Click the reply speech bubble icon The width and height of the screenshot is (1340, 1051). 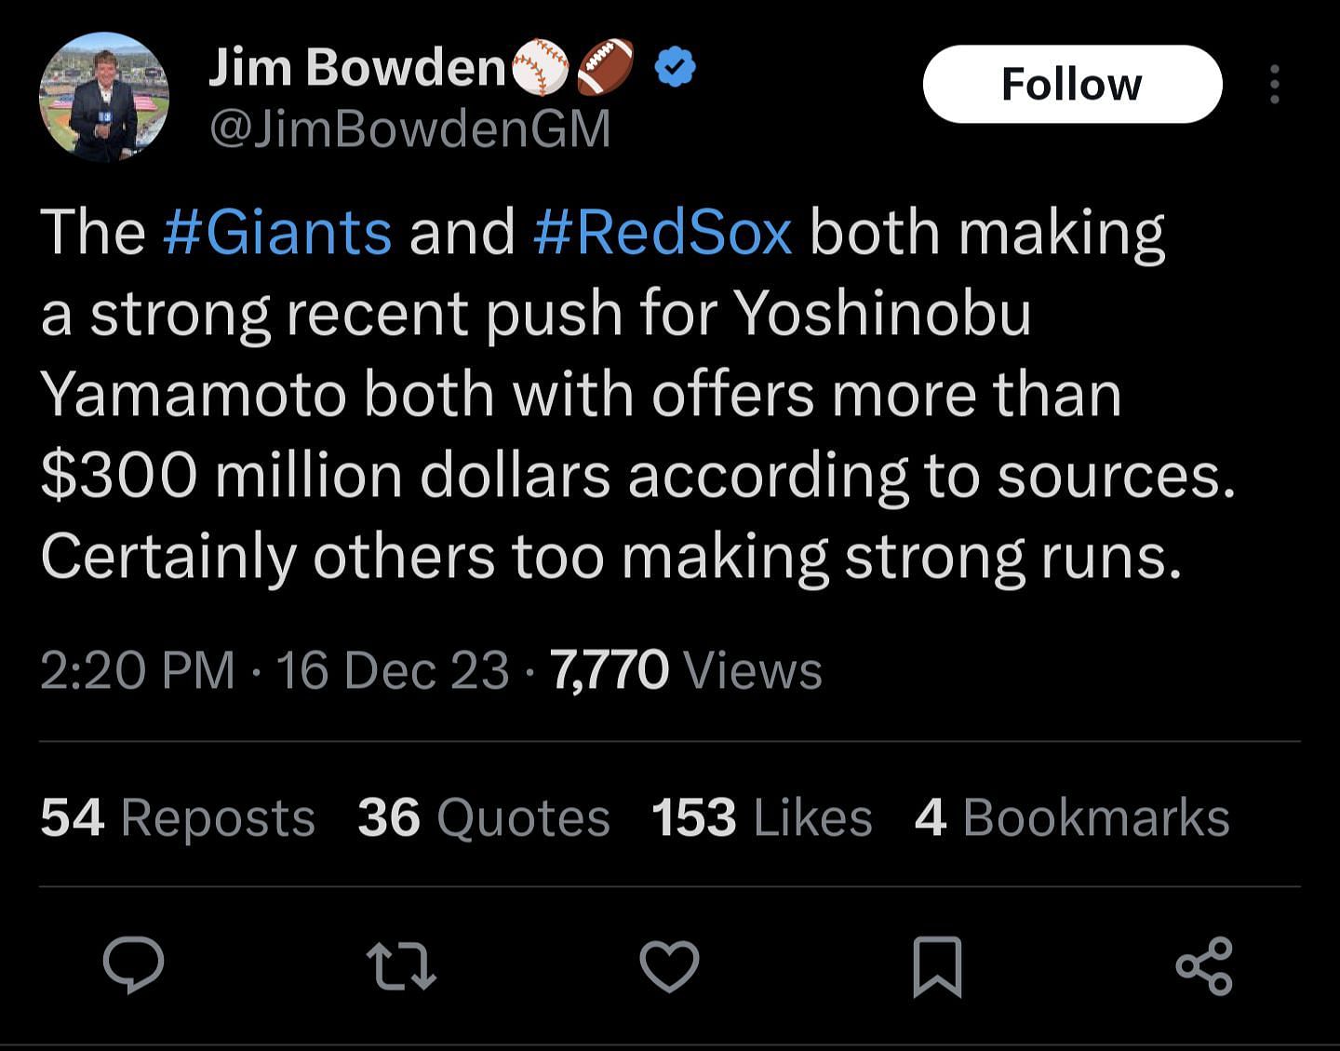click(133, 965)
